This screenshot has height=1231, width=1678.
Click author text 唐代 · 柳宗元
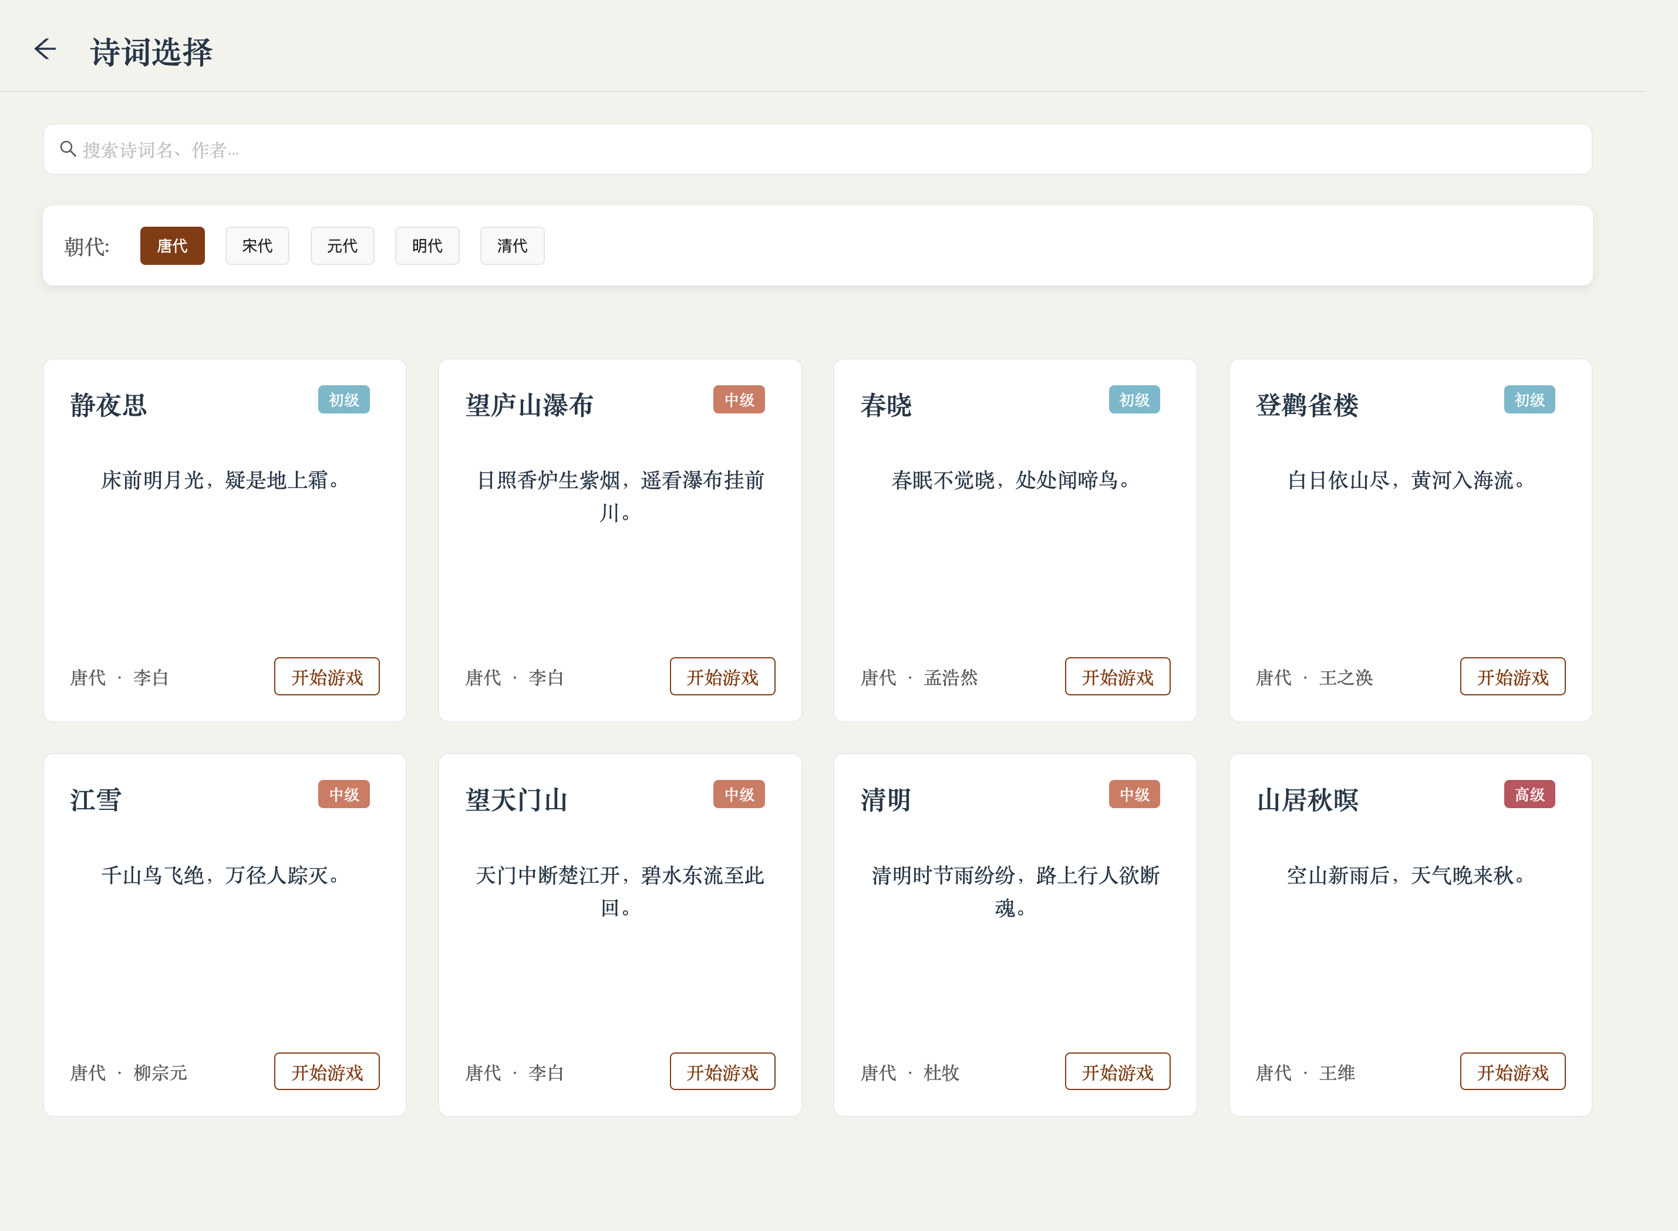point(128,1072)
